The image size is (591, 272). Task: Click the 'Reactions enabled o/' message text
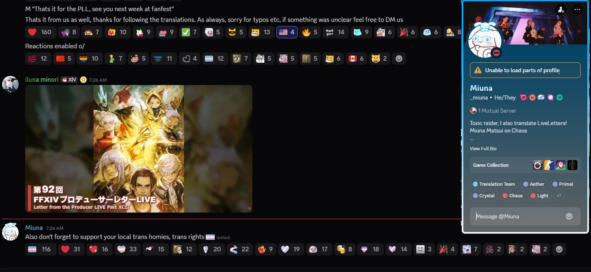click(55, 46)
